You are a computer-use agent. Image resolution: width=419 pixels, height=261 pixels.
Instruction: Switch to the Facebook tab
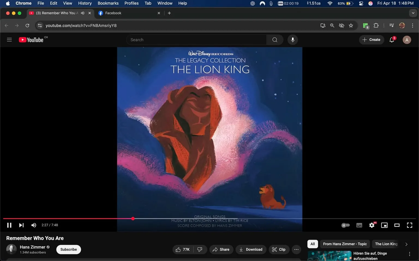(123, 13)
